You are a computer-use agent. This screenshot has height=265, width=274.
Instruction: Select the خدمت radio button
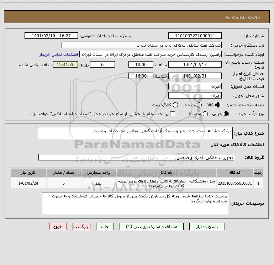(x=199, y=105)
